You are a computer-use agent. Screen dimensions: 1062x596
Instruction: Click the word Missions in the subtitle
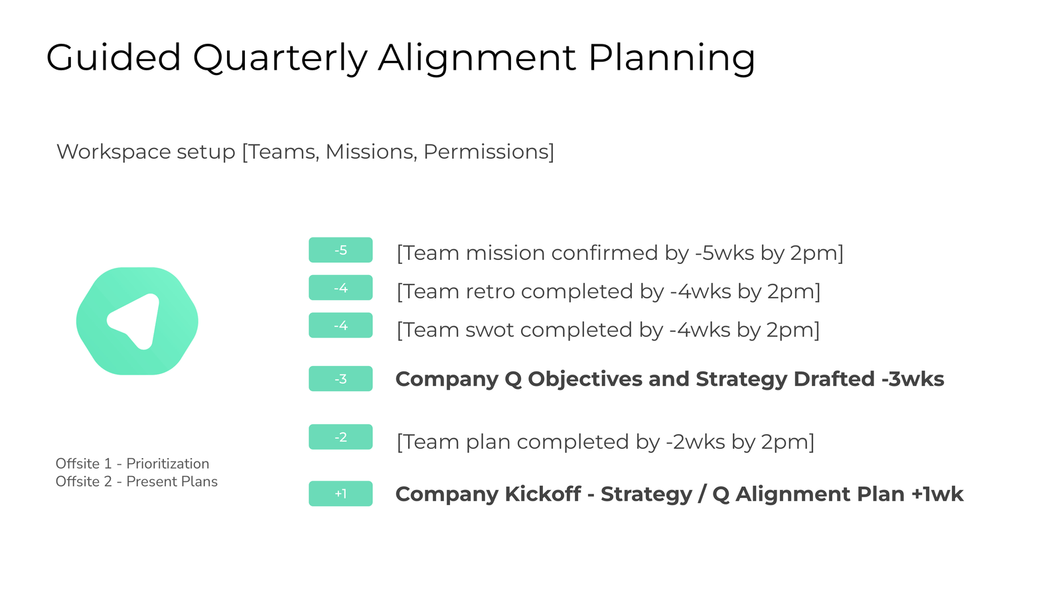click(x=370, y=152)
